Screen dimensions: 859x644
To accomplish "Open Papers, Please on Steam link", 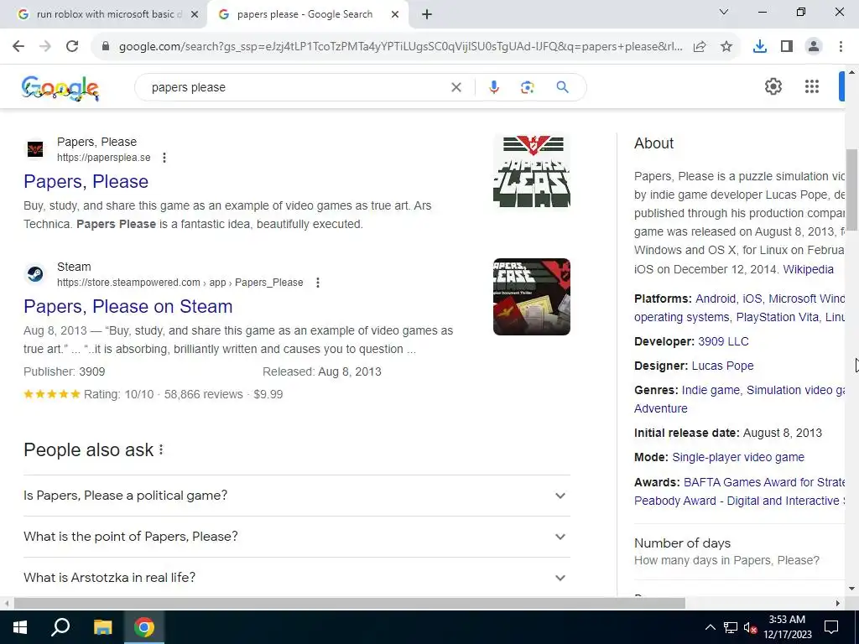I will 128,306.
